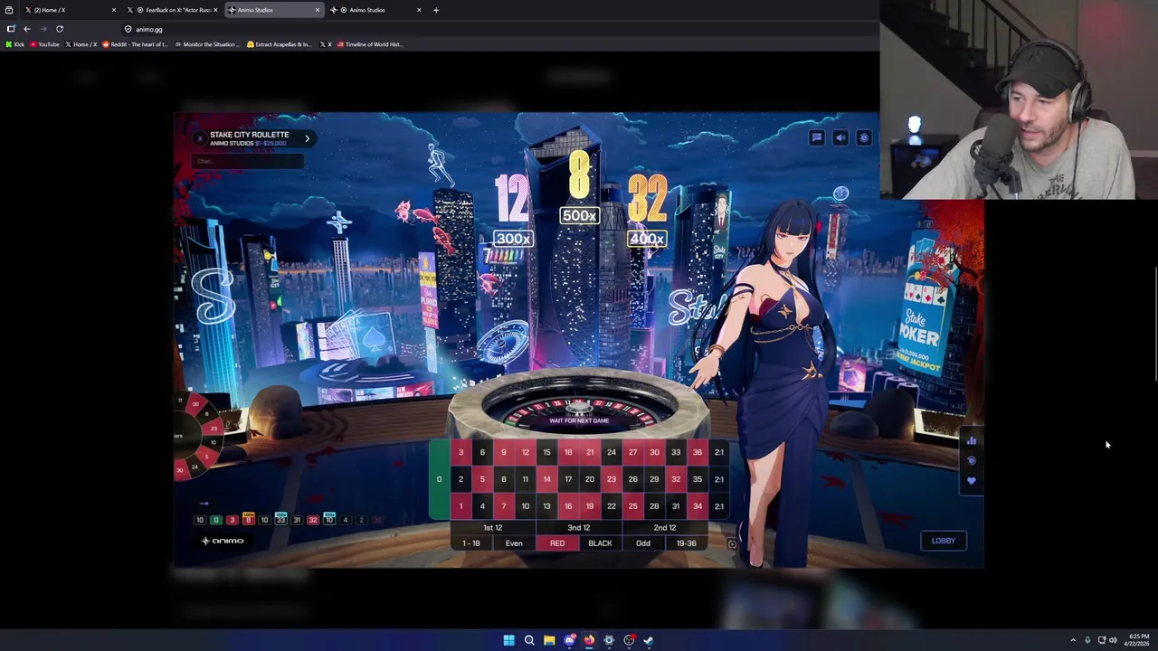This screenshot has height=651, width=1158.
Task: Click green 0 in the results history
Action: coord(216,520)
